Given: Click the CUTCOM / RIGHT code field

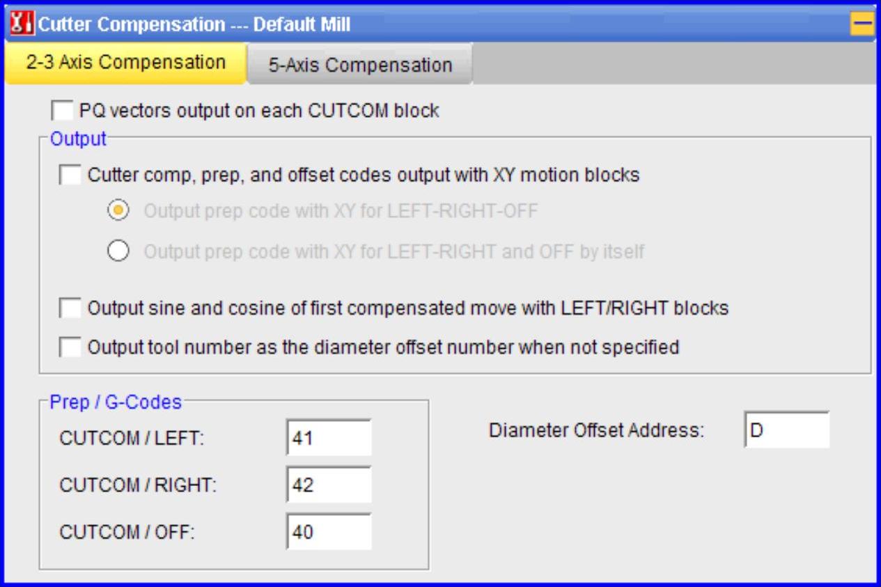Looking at the screenshot, I should [329, 485].
